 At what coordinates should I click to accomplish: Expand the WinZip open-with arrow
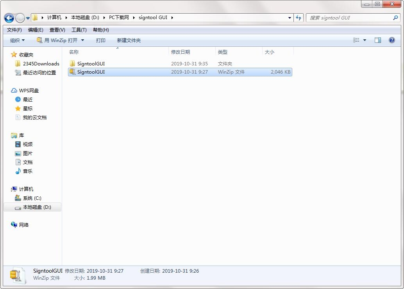click(82, 41)
